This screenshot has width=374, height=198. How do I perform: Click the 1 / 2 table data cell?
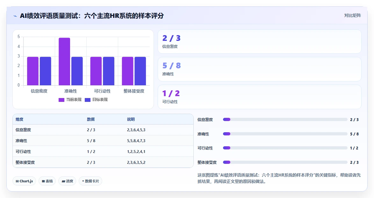click(x=91, y=151)
